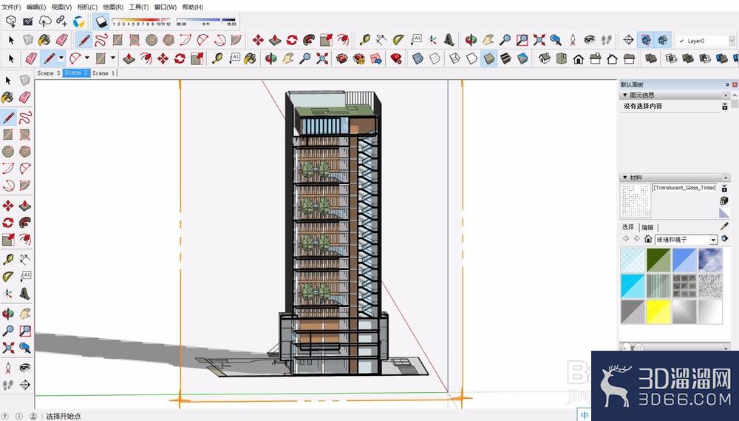This screenshot has height=421, width=739.
Task: Select the Protractor tool in second toolbar row
Action: pos(398,40)
